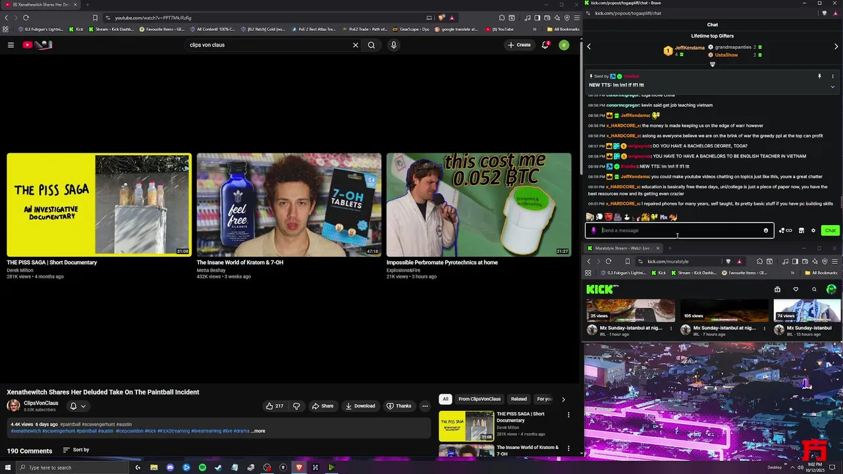Select the From ClipsVonClaus chip

point(479,399)
